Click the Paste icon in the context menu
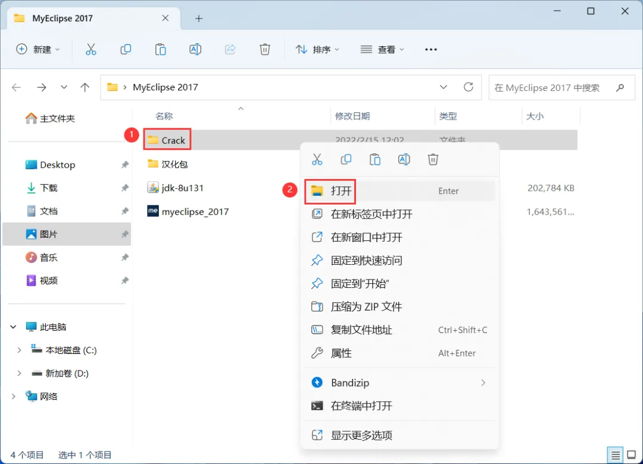This screenshot has width=643, height=464. 375,159
